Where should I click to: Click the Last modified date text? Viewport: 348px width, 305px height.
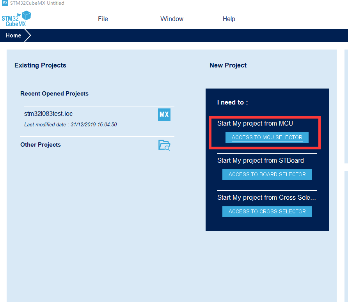point(70,124)
